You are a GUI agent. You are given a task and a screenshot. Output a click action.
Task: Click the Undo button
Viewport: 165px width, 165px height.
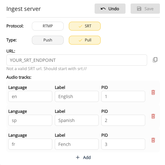point(110,9)
